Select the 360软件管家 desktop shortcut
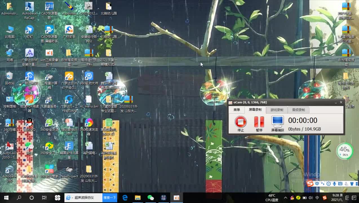359x203 pixels. tap(49, 172)
